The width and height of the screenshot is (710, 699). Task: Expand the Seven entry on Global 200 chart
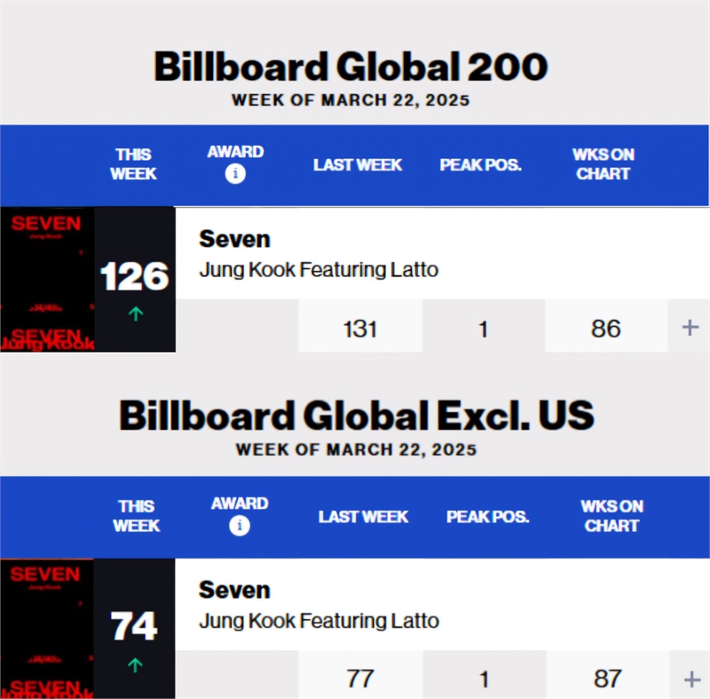[x=690, y=328]
